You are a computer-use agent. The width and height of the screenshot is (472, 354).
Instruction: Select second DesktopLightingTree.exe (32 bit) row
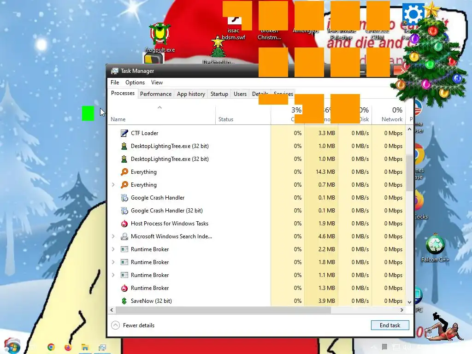pos(170,159)
